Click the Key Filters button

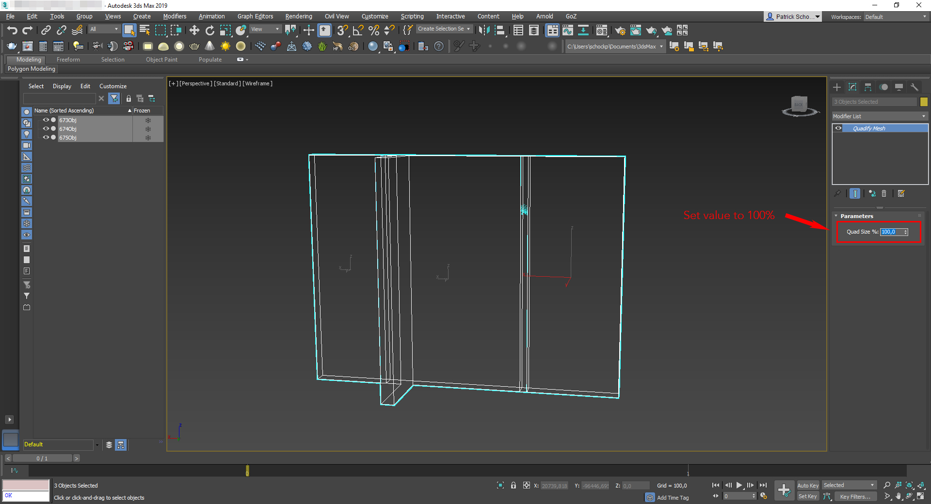tap(855, 496)
